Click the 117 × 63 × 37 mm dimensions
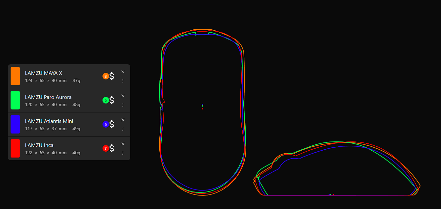The height and width of the screenshot is (209, 441). (x=46, y=129)
